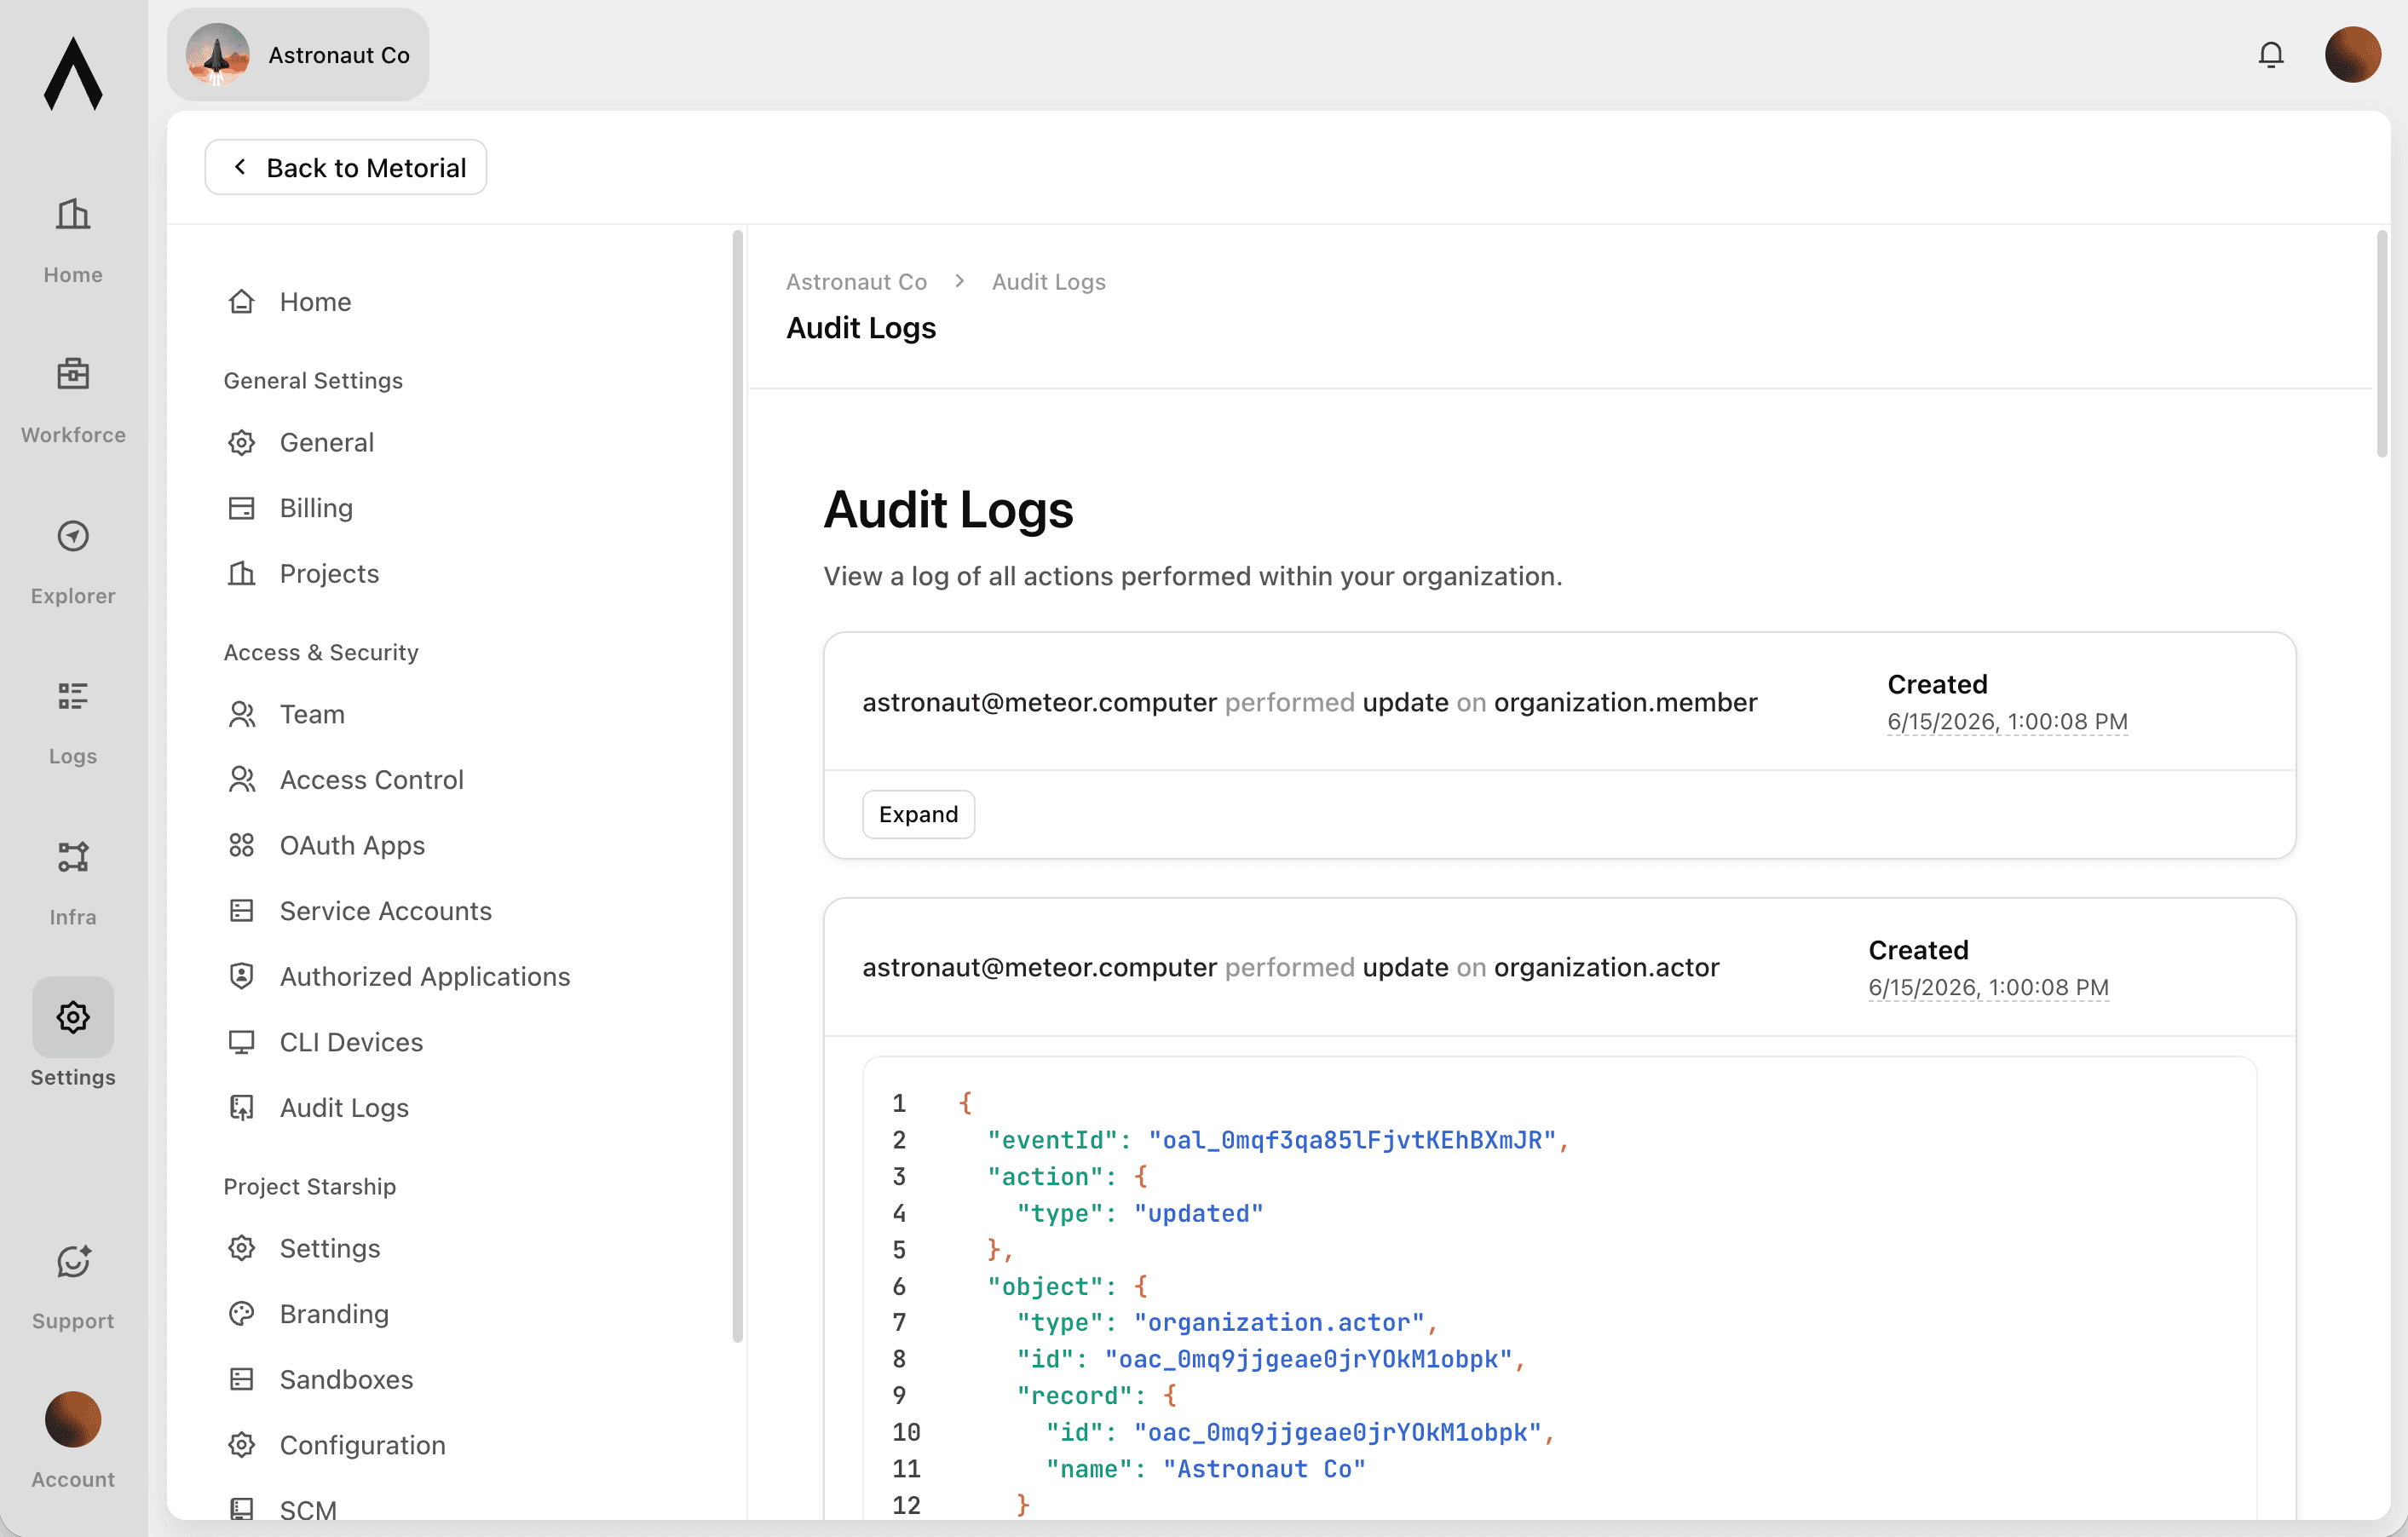Open the Workforce section
This screenshot has width=2408, height=1537.
73,400
